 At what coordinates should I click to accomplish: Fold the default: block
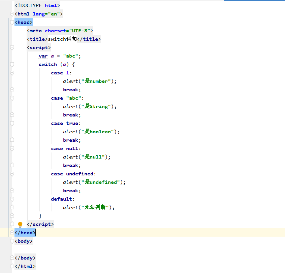tap(12, 199)
